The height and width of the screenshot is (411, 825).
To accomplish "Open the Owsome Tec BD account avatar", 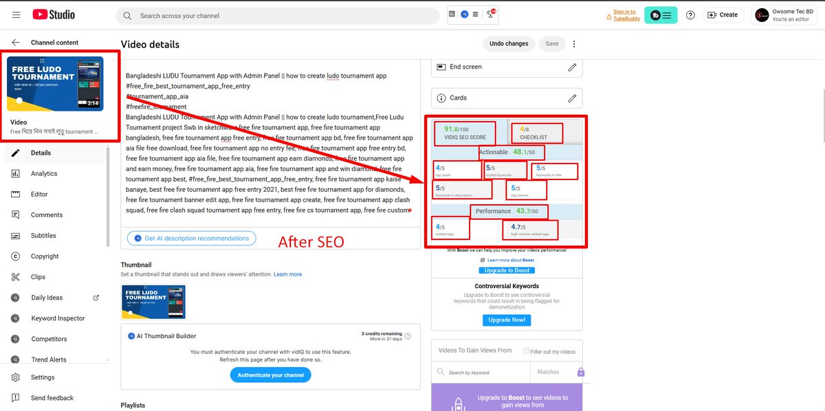I will [762, 15].
